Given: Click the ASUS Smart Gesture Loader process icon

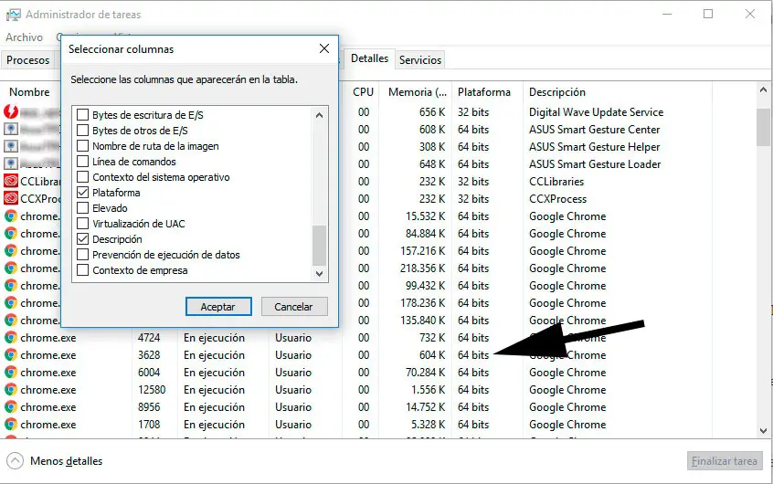Looking at the screenshot, I should (11, 163).
